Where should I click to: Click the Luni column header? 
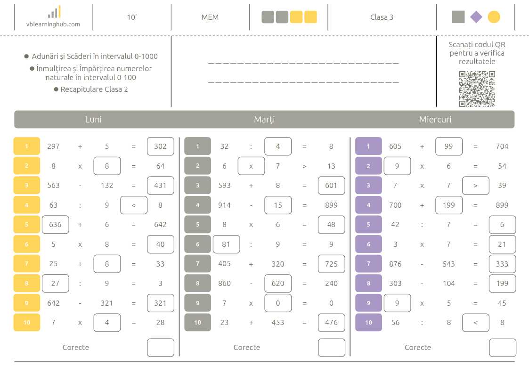tap(93, 120)
